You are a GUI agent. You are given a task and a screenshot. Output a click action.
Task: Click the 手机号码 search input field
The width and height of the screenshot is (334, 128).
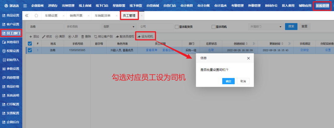pyautogui.click(x=81, y=27)
